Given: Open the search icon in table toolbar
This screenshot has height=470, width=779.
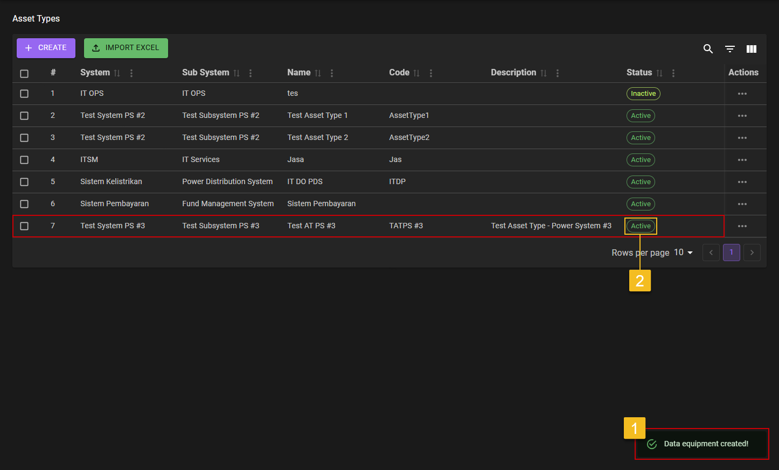Looking at the screenshot, I should click(x=708, y=49).
